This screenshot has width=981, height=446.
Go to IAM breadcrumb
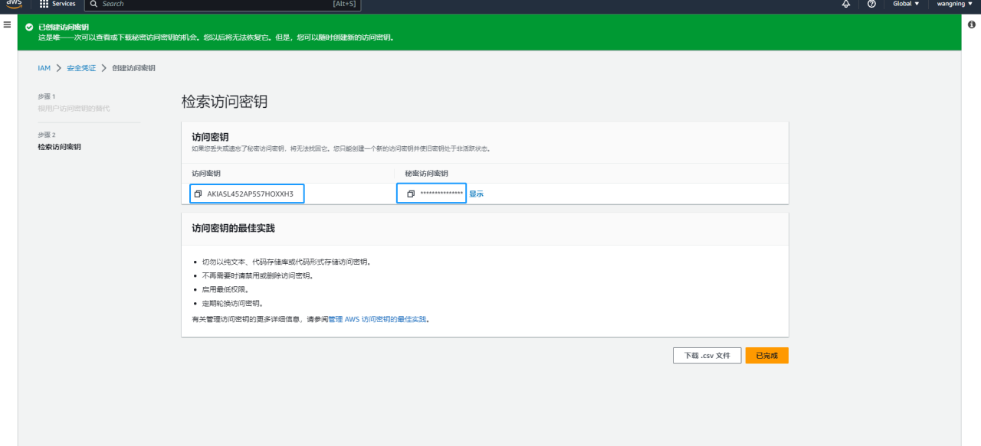click(44, 68)
